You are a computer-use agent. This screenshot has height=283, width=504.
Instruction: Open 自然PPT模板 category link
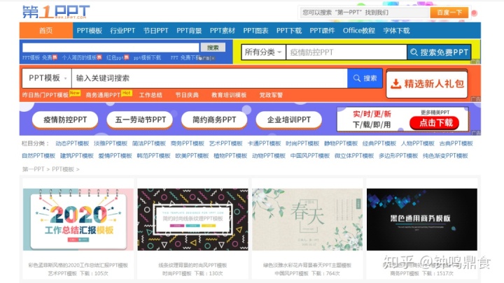point(38,156)
